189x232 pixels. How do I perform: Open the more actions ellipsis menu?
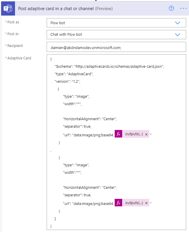(x=184, y=8)
